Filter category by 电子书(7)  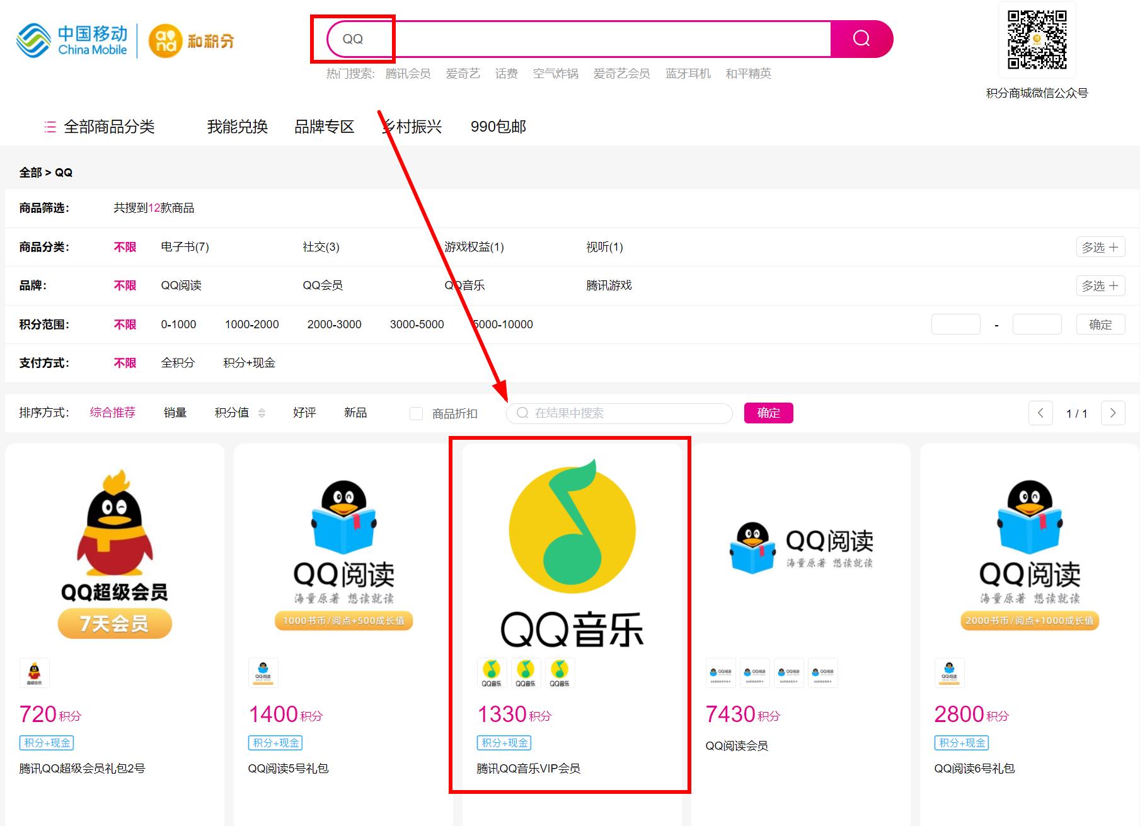(x=185, y=247)
